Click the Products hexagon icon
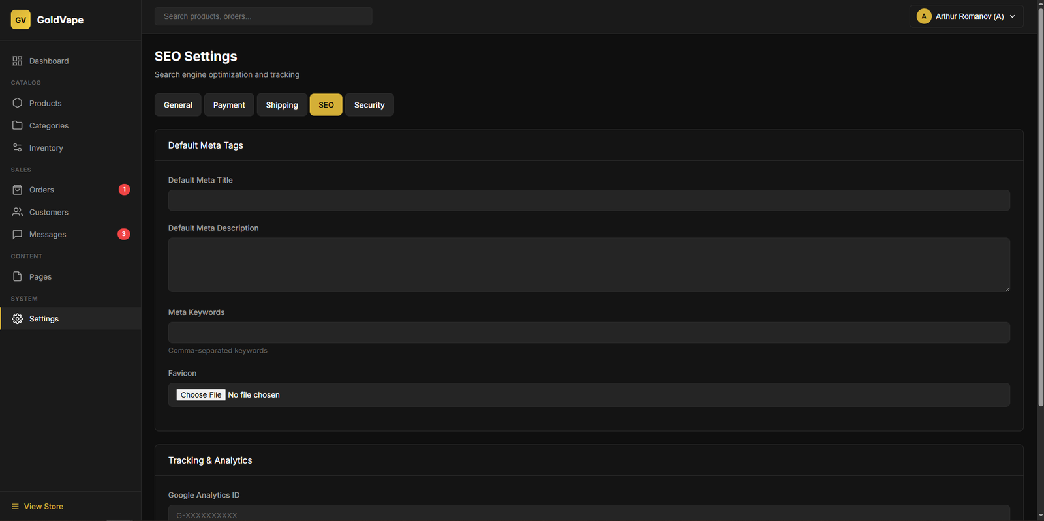 pyautogui.click(x=18, y=103)
